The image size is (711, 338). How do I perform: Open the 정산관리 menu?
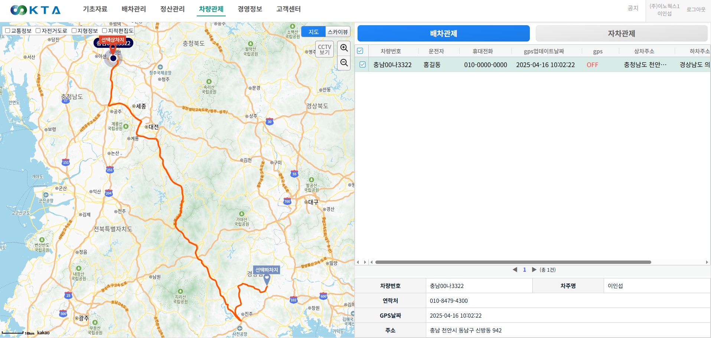click(x=172, y=9)
